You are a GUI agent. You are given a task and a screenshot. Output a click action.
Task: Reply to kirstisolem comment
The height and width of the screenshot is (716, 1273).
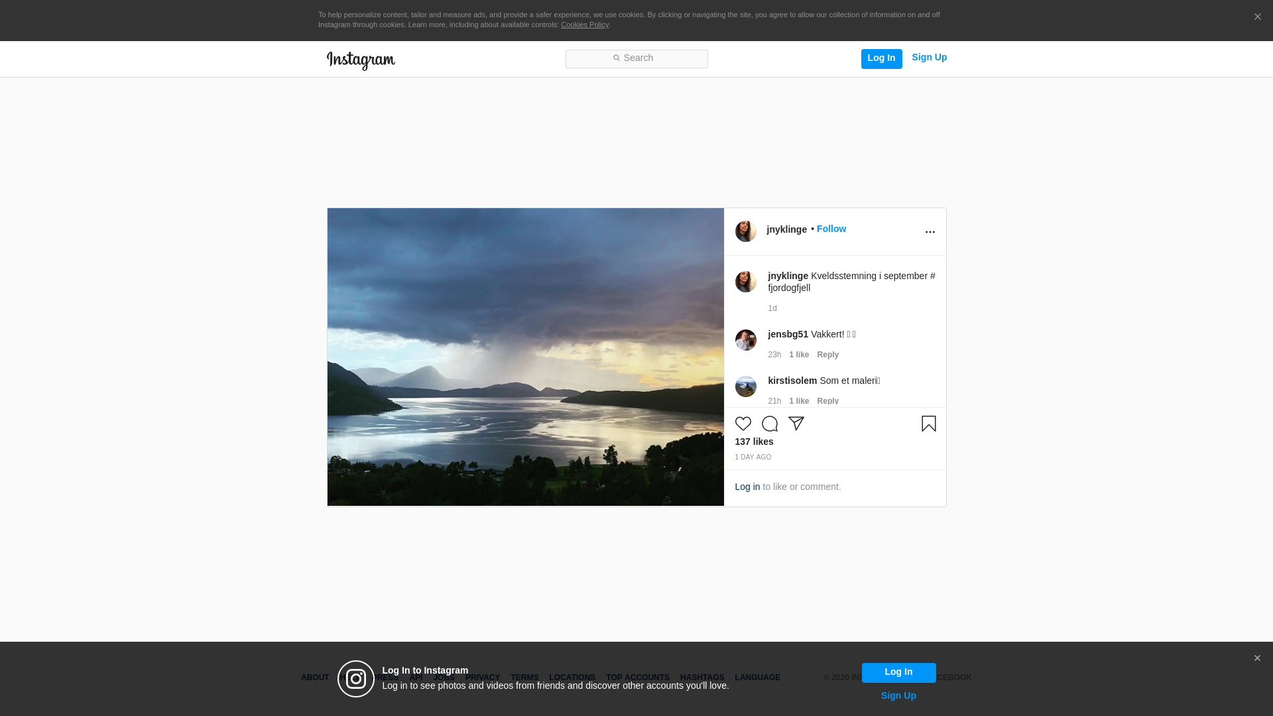tap(827, 401)
